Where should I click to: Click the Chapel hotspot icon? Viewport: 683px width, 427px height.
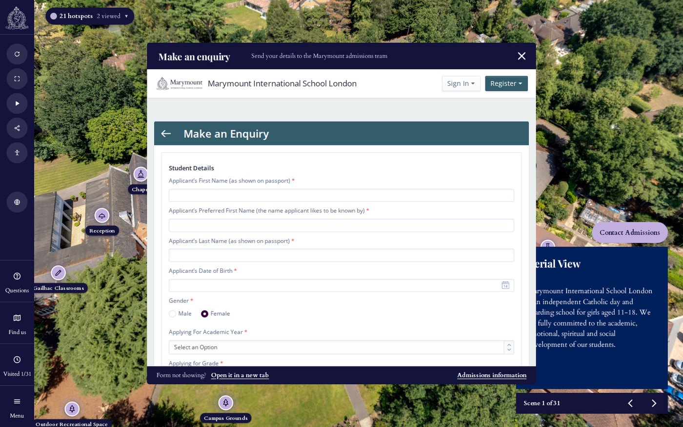click(141, 174)
